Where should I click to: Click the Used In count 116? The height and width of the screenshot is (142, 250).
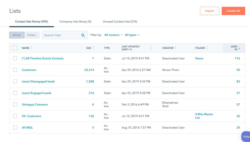point(237,58)
